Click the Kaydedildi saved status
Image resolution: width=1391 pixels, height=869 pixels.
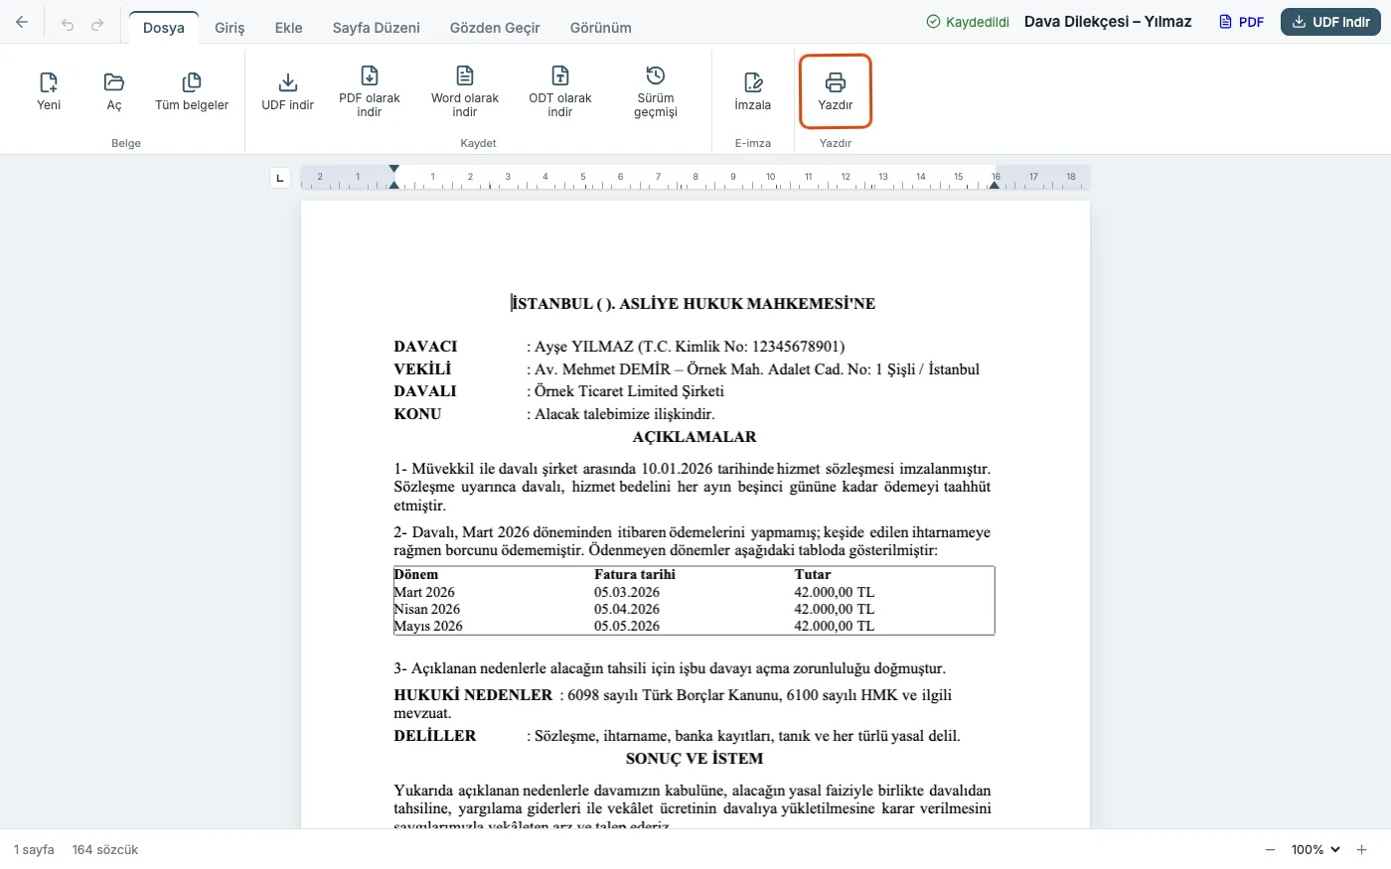pos(968,22)
